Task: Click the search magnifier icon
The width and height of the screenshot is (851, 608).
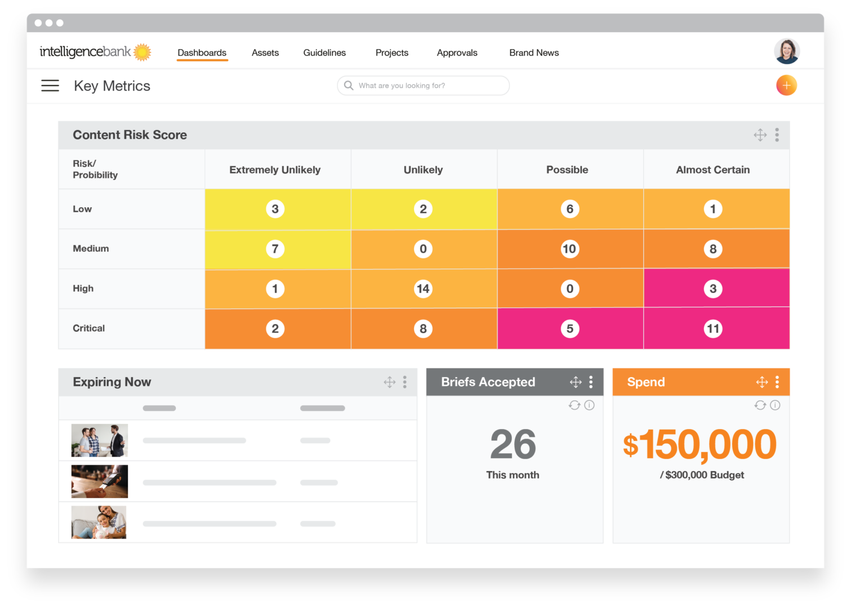Action: [x=349, y=86]
